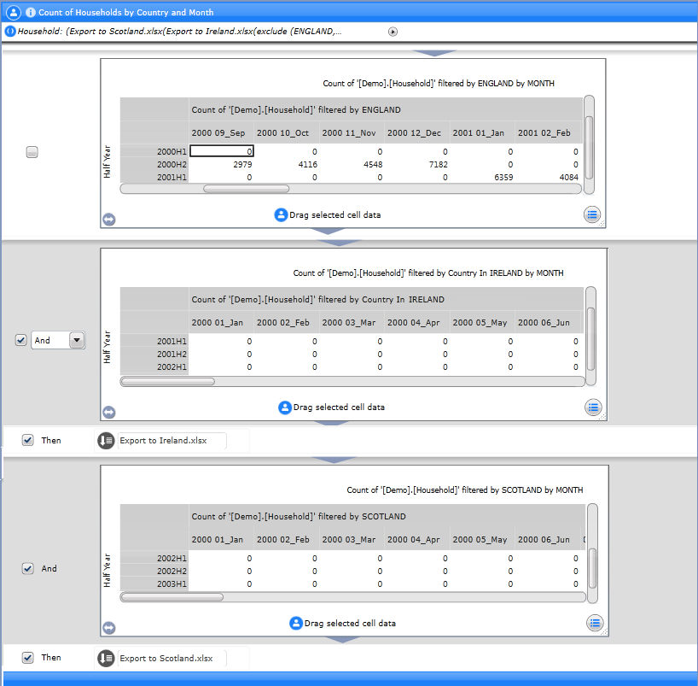This screenshot has width=698, height=686.
Task: Click header 'filtered by SCOTLAND' in table
Action: click(x=299, y=517)
